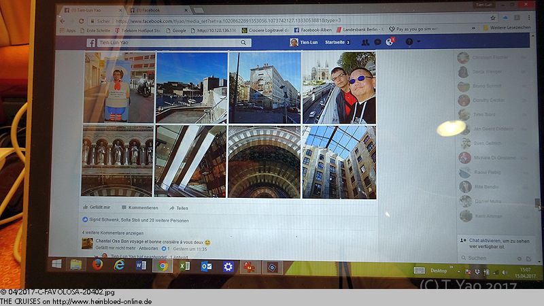Click volume speaker icon in system tray

tap(504, 273)
